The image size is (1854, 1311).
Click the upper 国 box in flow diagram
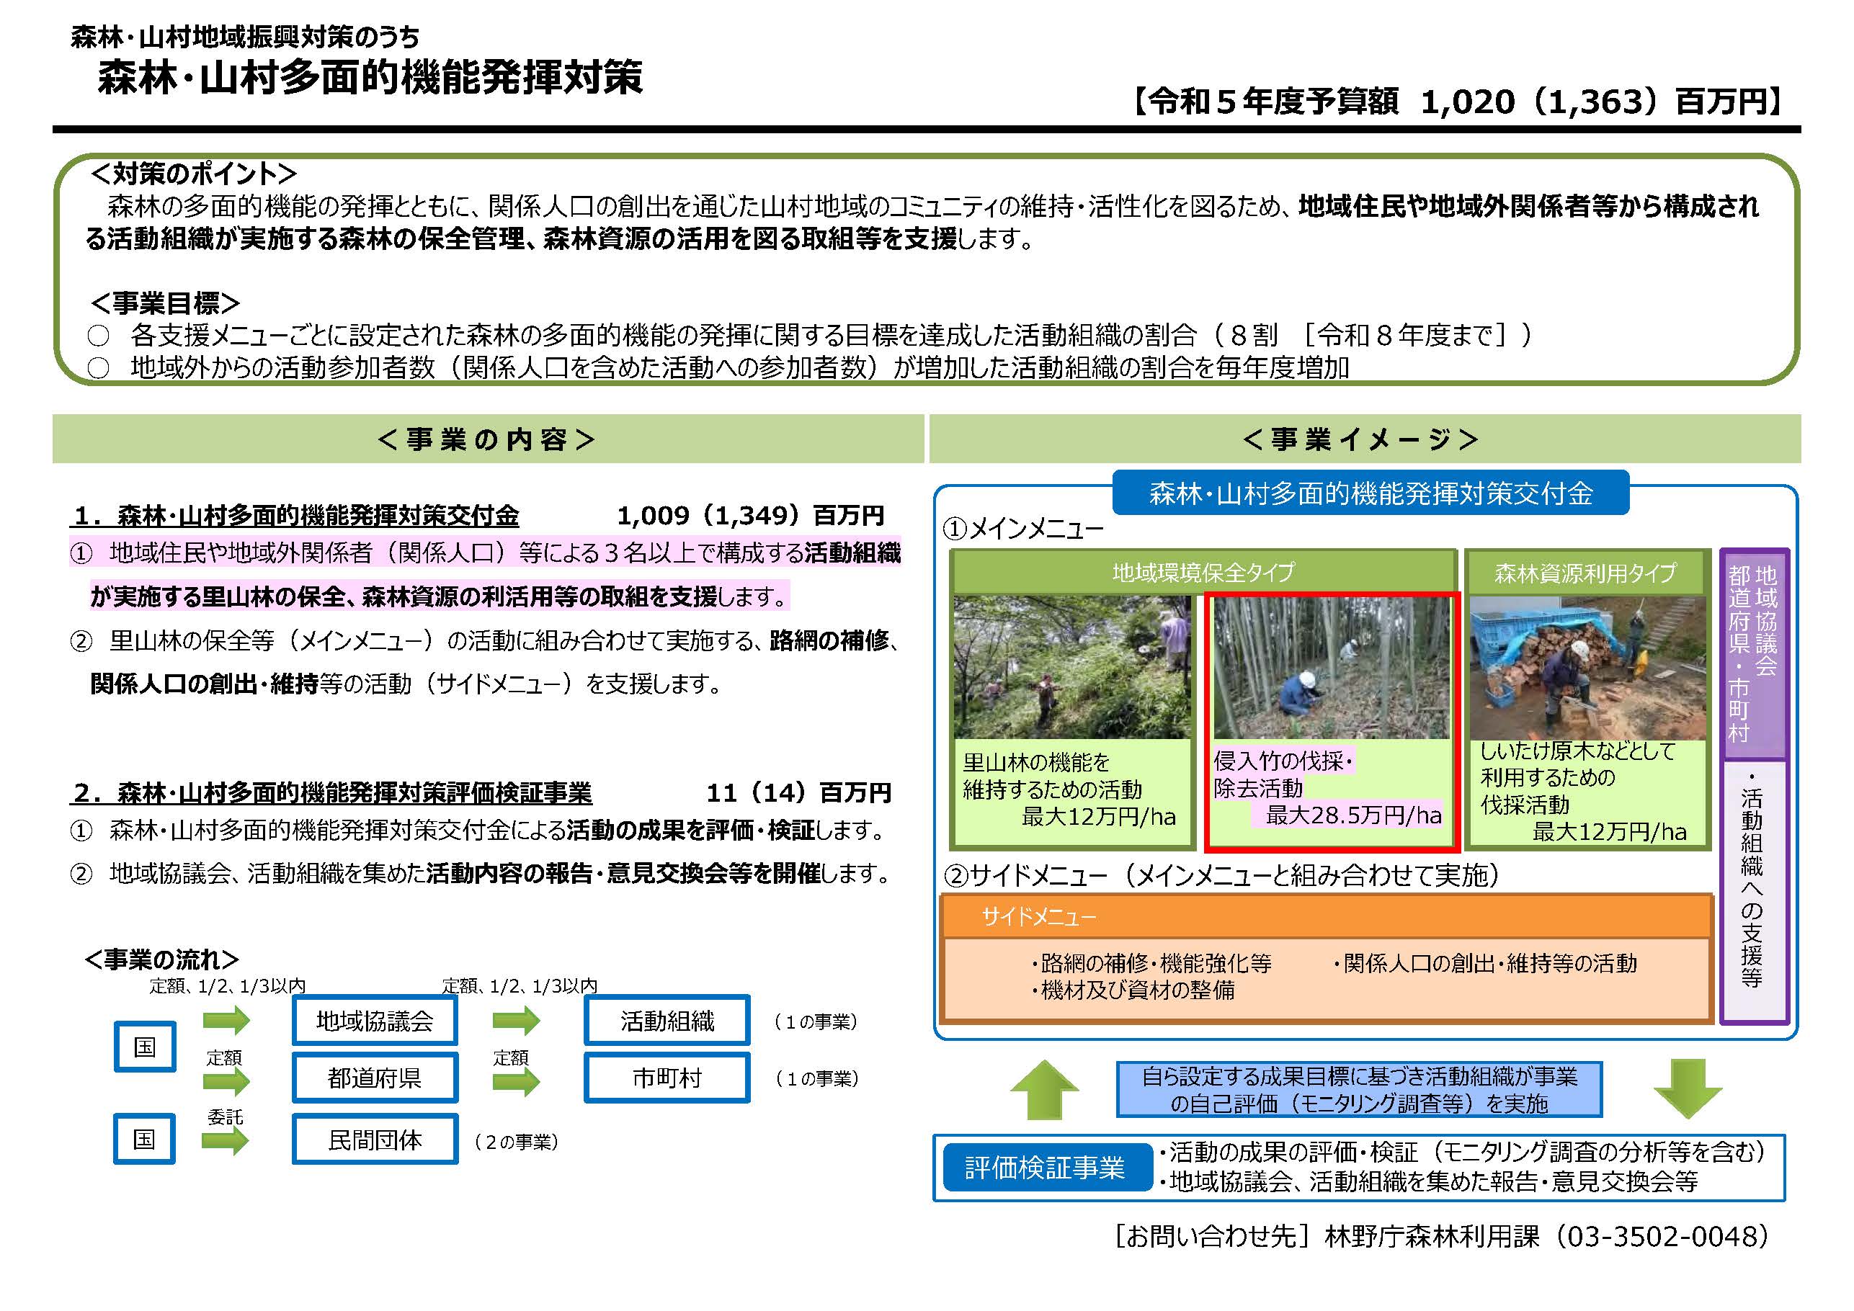(145, 1047)
